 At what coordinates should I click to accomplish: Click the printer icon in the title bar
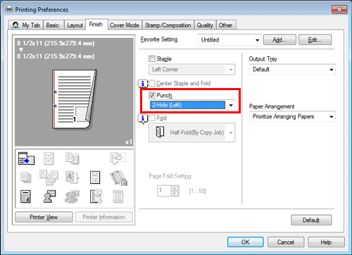(x=9, y=9)
